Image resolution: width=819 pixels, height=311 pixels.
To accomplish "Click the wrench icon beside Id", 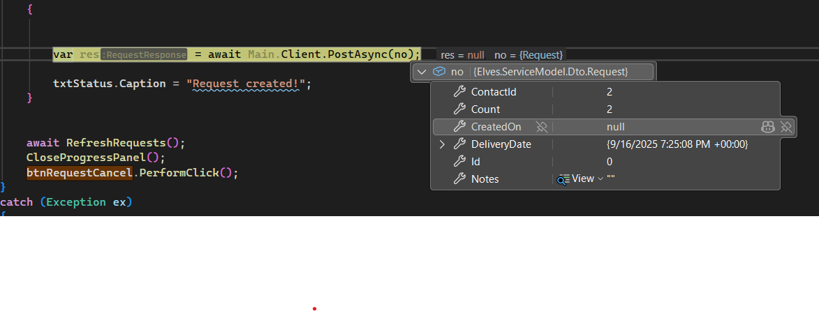I will [459, 162].
